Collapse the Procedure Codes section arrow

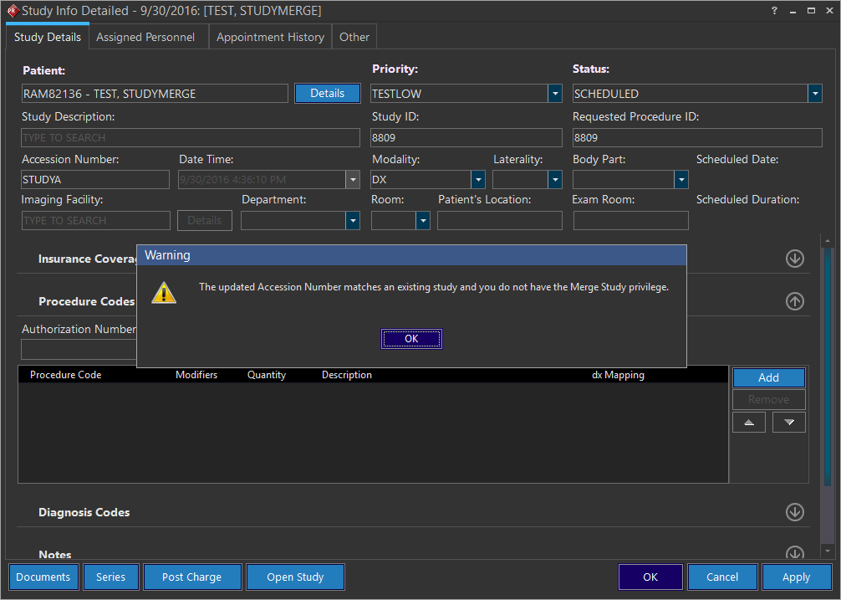tap(794, 301)
